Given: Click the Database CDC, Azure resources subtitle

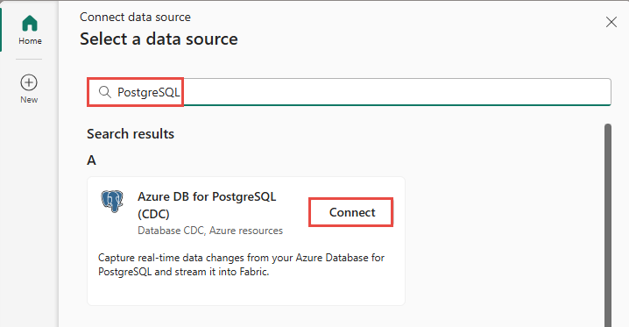Looking at the screenshot, I should click(x=210, y=231).
